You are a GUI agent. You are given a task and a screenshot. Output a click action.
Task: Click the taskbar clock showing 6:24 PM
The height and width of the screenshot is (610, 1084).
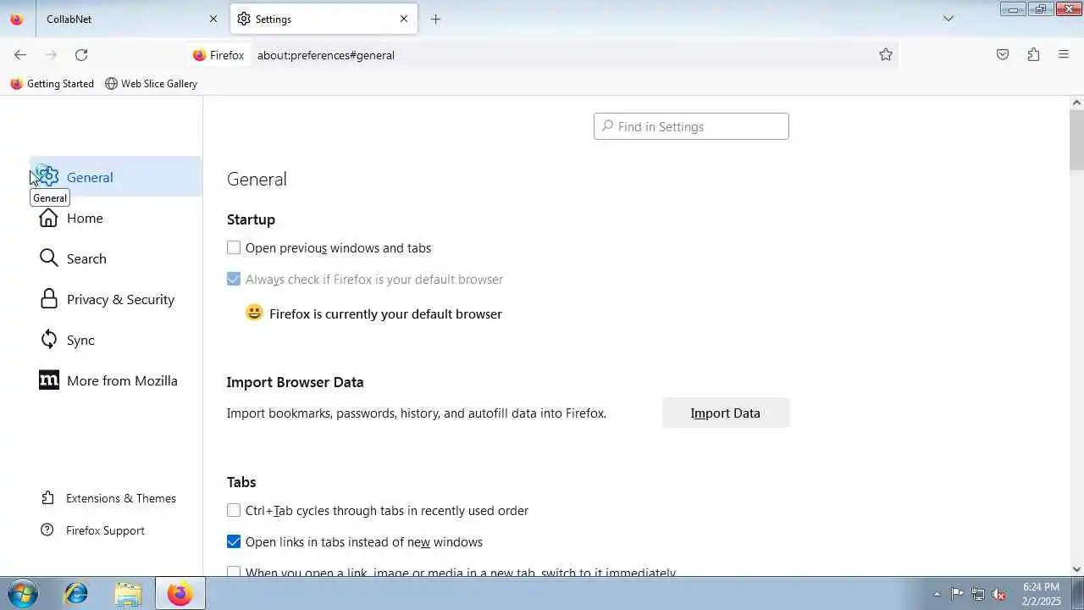[1041, 594]
